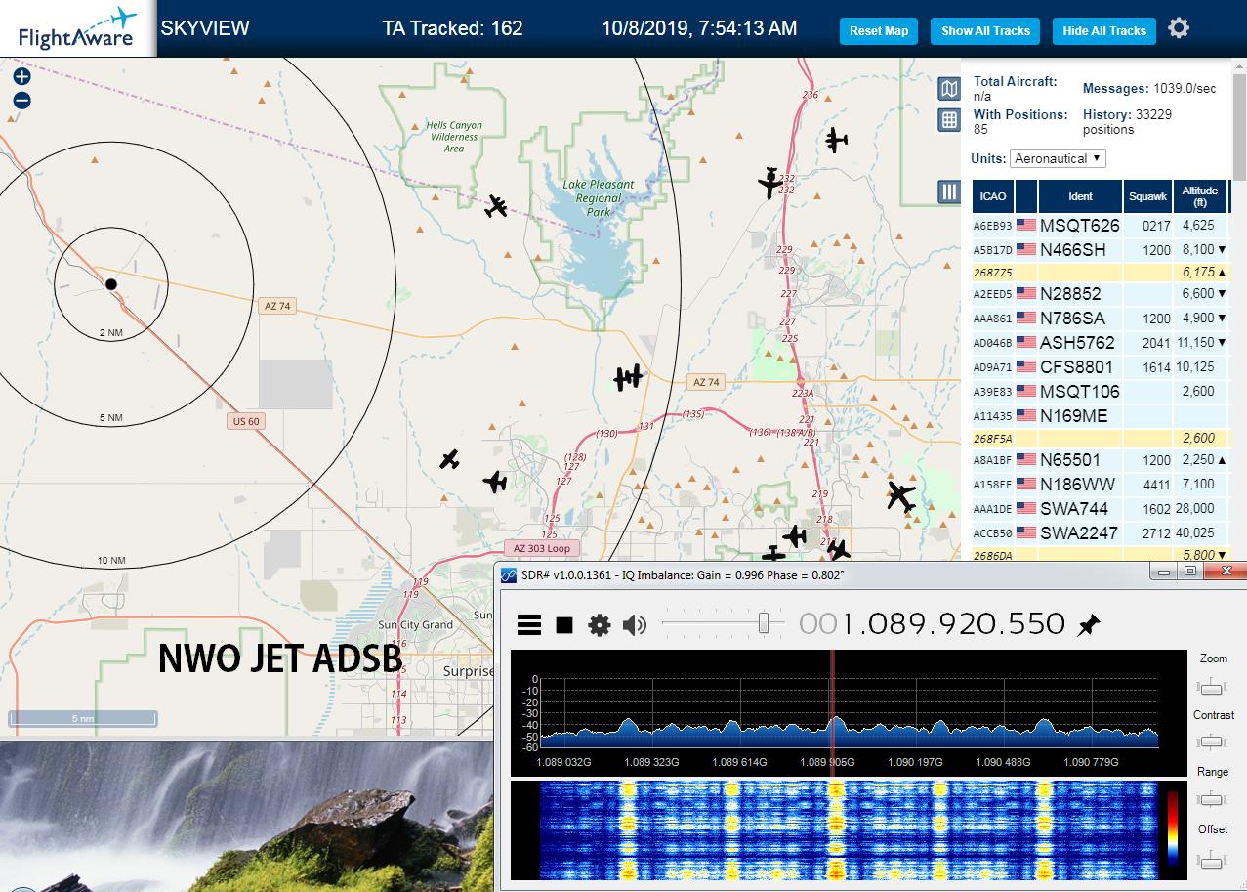Click Hide All Tracks button
The height and width of the screenshot is (892, 1247).
point(1104,31)
